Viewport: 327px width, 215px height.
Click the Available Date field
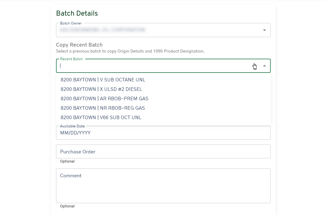tap(163, 133)
